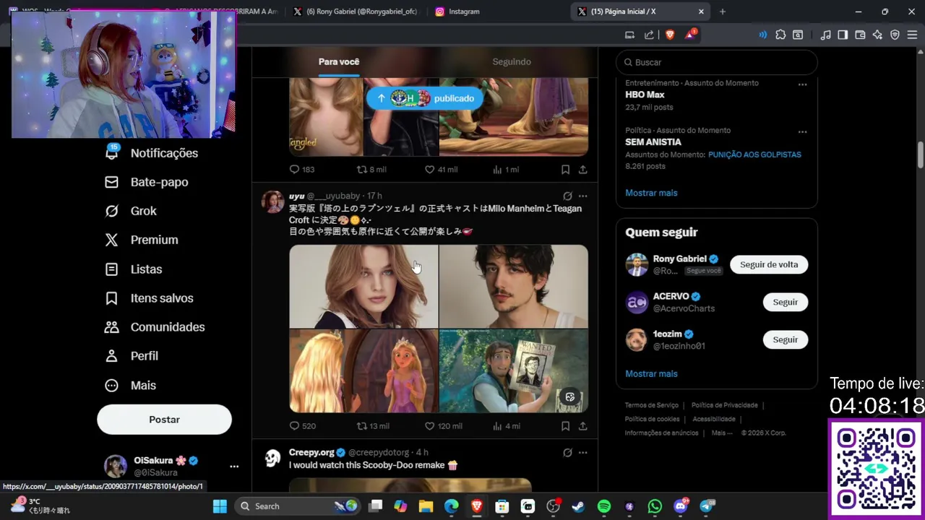Open a new browser tab
The width and height of the screenshot is (925, 520).
pos(723,12)
